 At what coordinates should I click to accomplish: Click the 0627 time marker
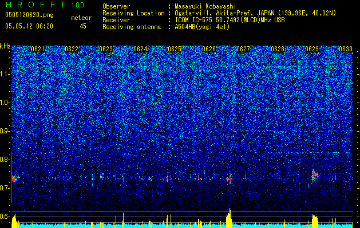click(x=243, y=49)
